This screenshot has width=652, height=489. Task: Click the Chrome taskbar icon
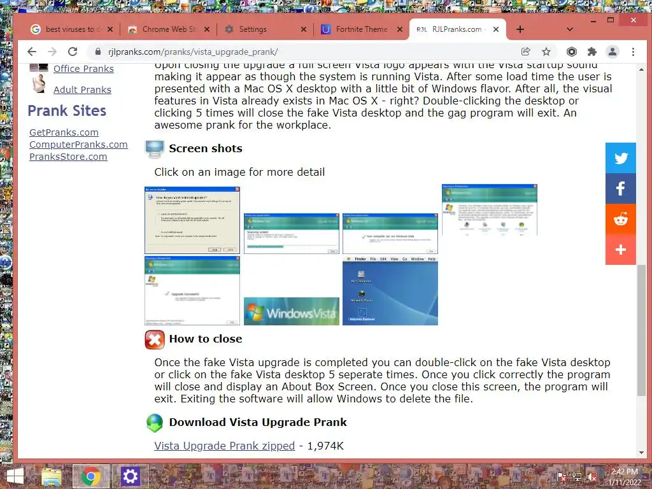click(91, 476)
